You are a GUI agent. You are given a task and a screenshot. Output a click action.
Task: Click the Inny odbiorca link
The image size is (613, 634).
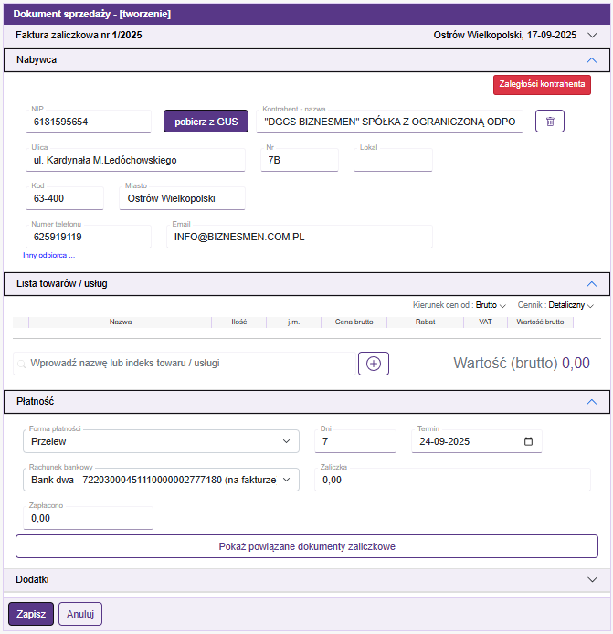[x=48, y=256]
